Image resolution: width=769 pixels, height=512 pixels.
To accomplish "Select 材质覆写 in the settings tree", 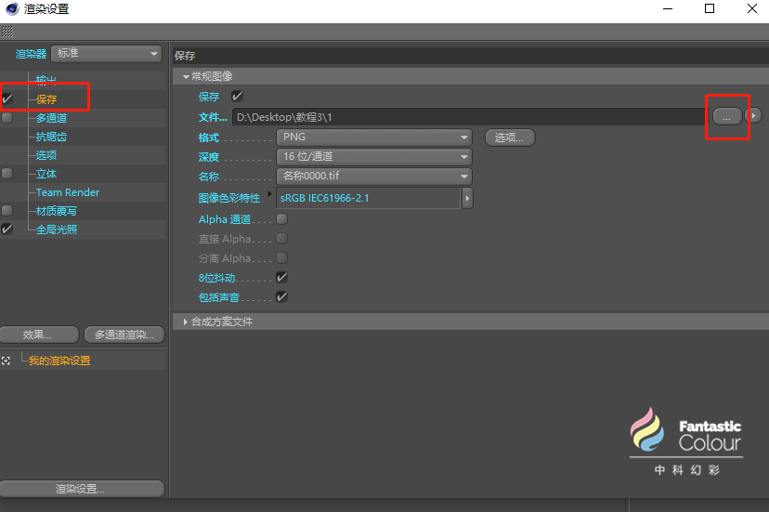I will [57, 211].
